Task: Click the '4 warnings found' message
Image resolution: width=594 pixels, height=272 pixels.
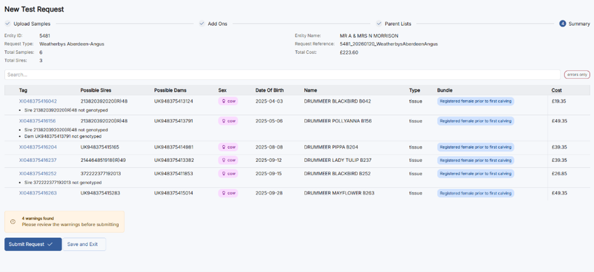Action: coord(38,219)
